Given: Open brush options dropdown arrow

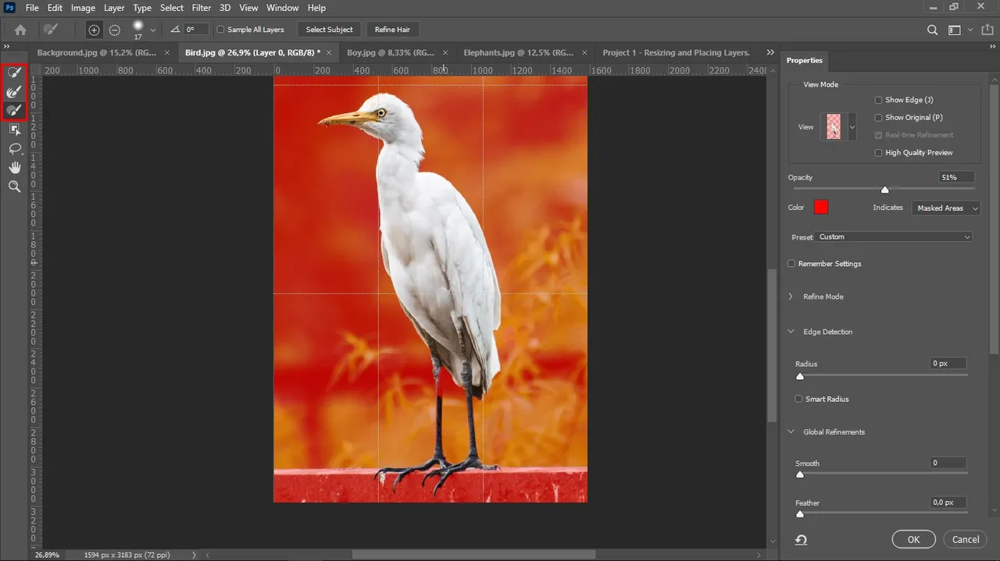Looking at the screenshot, I should (x=153, y=30).
